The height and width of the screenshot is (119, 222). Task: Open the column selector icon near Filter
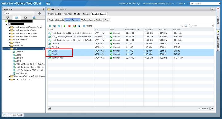(x=186, y=26)
